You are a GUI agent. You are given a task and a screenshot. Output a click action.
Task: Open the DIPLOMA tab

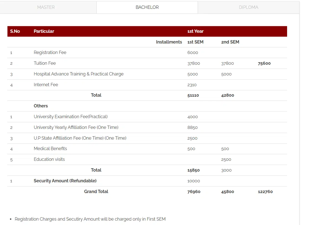click(248, 7)
